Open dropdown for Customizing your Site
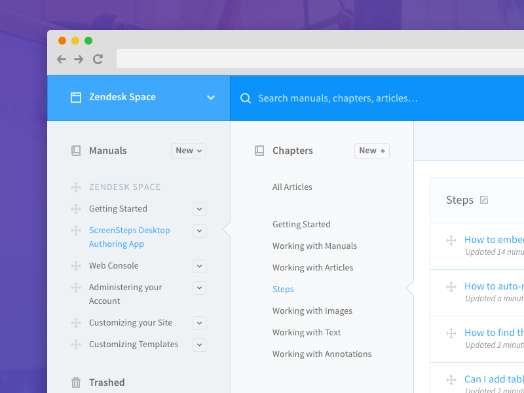Image resolution: width=524 pixels, height=393 pixels. [199, 323]
